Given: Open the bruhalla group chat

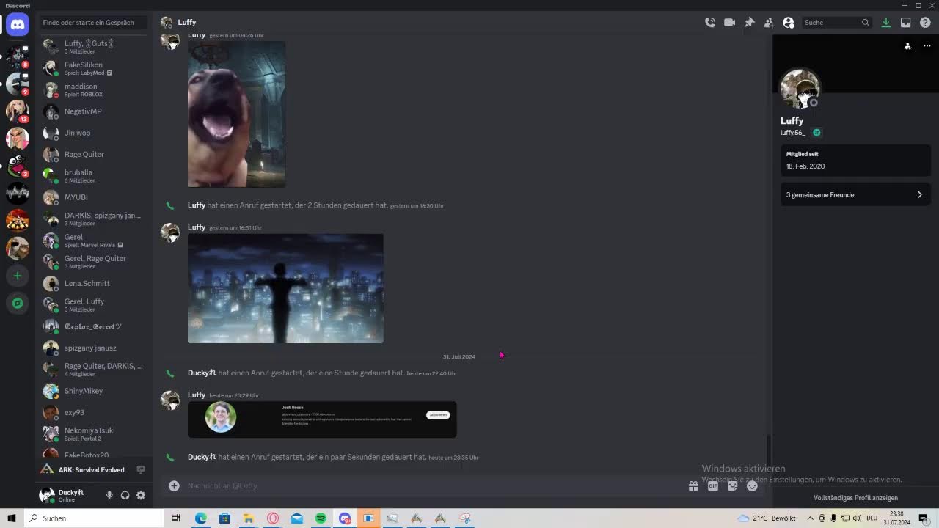Looking at the screenshot, I should coord(94,176).
